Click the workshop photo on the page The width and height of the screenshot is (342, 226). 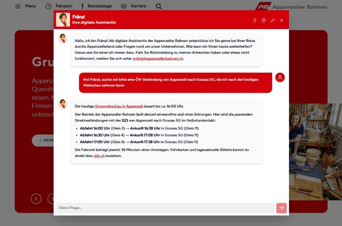click(315, 152)
